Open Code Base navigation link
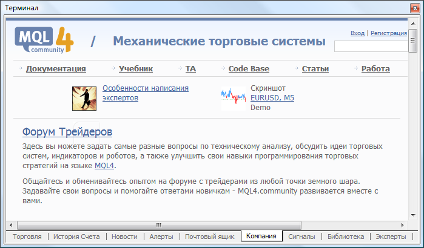The image size is (424, 248). [249, 69]
